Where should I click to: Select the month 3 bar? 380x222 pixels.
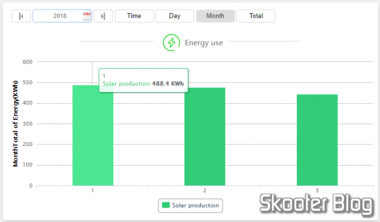[317, 140]
